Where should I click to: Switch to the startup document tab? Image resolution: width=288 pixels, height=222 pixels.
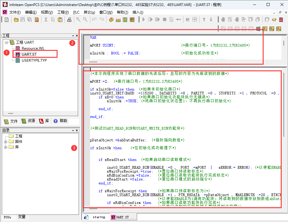tap(96, 217)
